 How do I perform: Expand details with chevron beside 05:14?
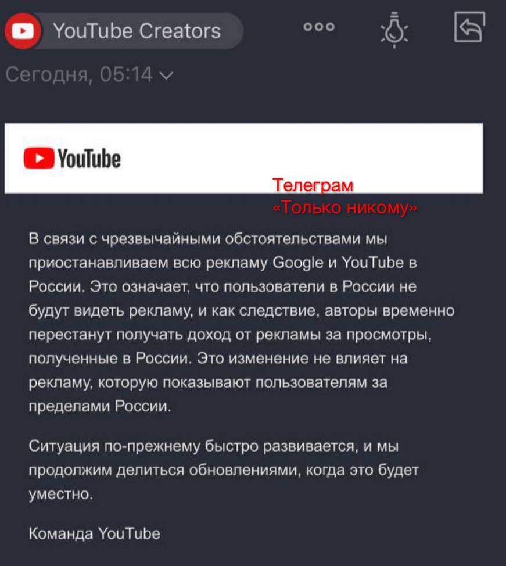[166, 76]
